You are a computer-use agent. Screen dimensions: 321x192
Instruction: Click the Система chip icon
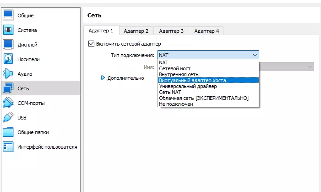point(8,30)
